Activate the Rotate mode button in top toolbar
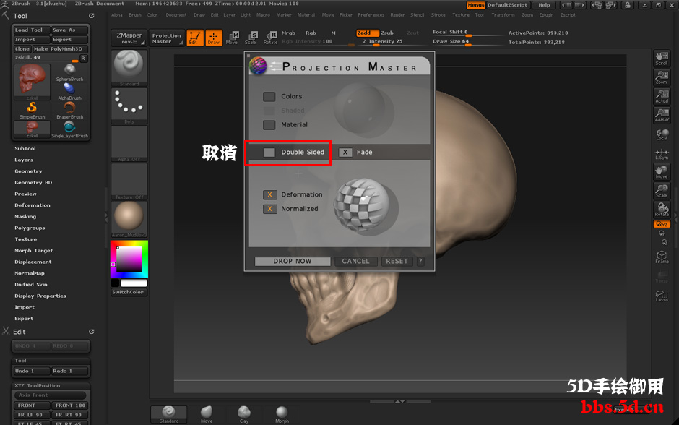This screenshot has width=679, height=425. [x=271, y=38]
